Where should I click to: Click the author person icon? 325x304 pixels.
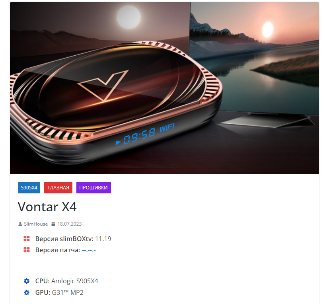point(20,224)
